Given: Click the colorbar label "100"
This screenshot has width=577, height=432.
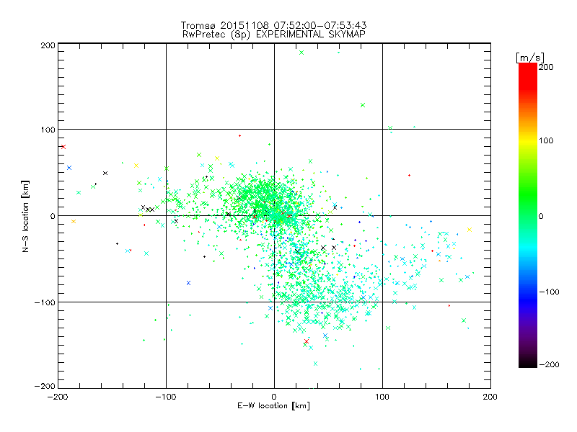Looking at the screenshot, I should (x=546, y=140).
